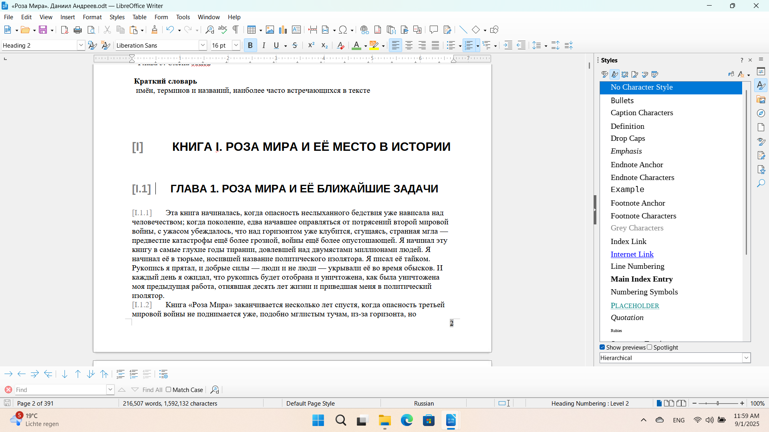Open sidebar Properties deck
Image resolution: width=769 pixels, height=432 pixels.
tap(761, 72)
